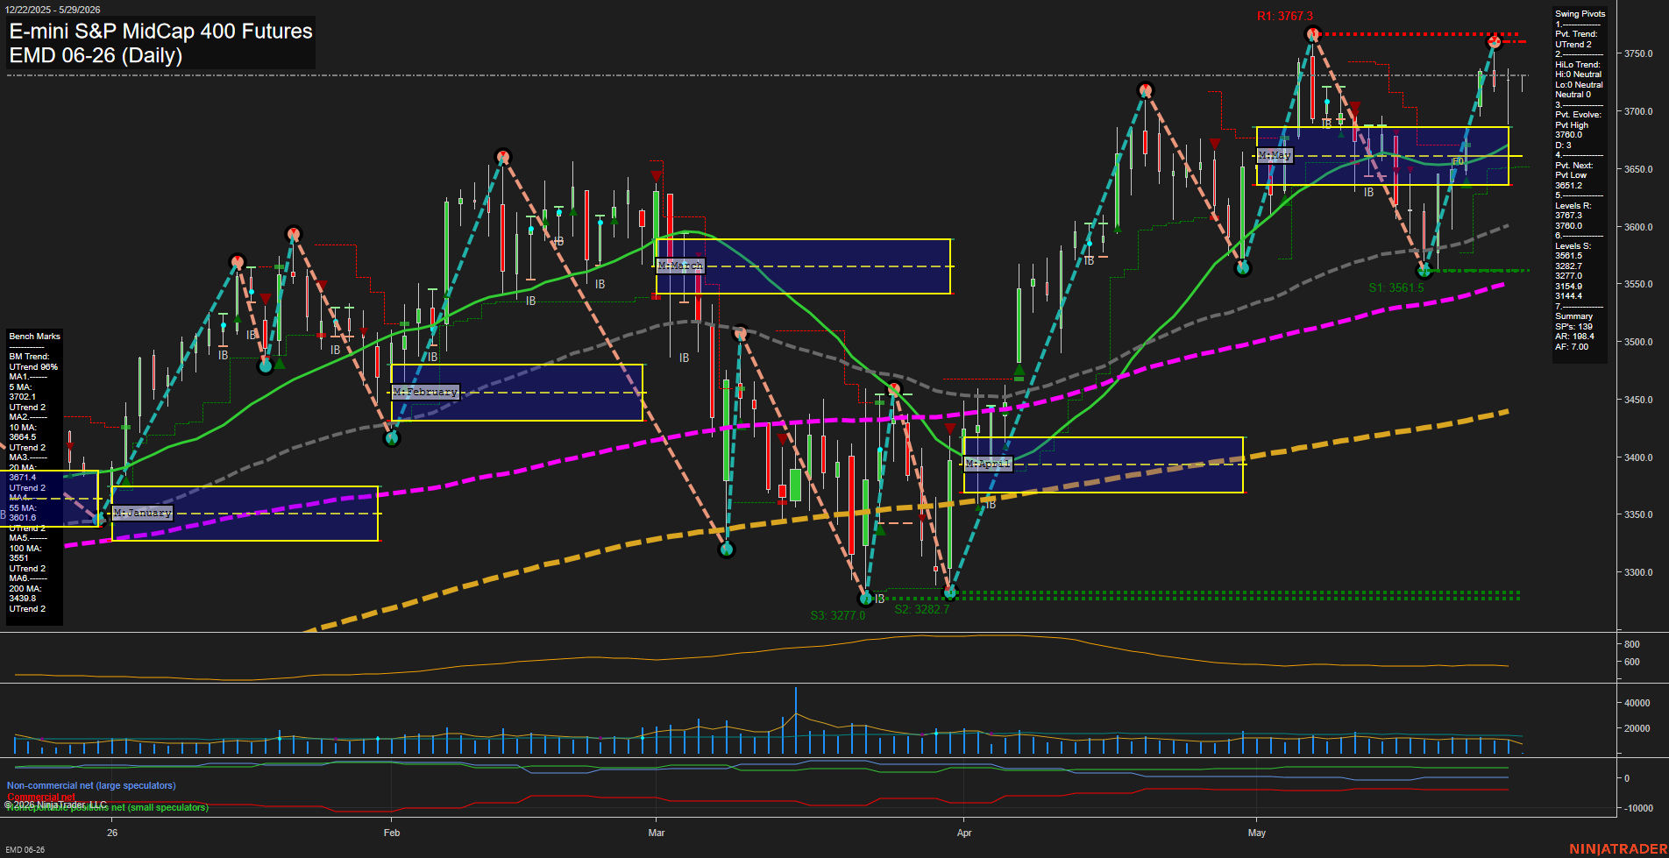Click the AF: 7.00 summary value
The image size is (1669, 858).
click(1572, 347)
